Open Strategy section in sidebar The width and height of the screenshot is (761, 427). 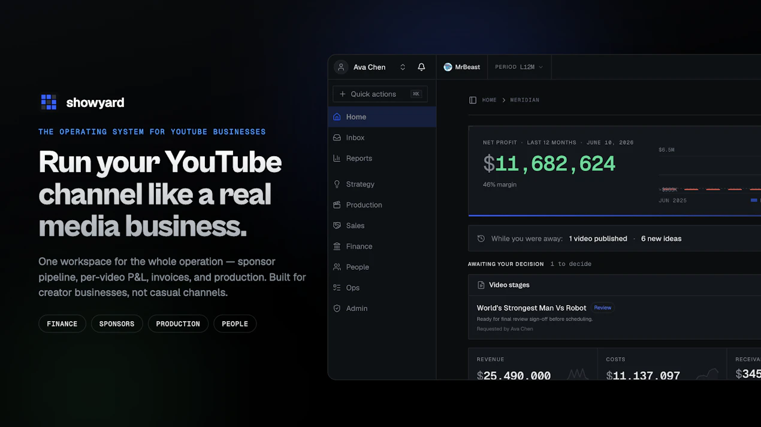pyautogui.click(x=382, y=184)
